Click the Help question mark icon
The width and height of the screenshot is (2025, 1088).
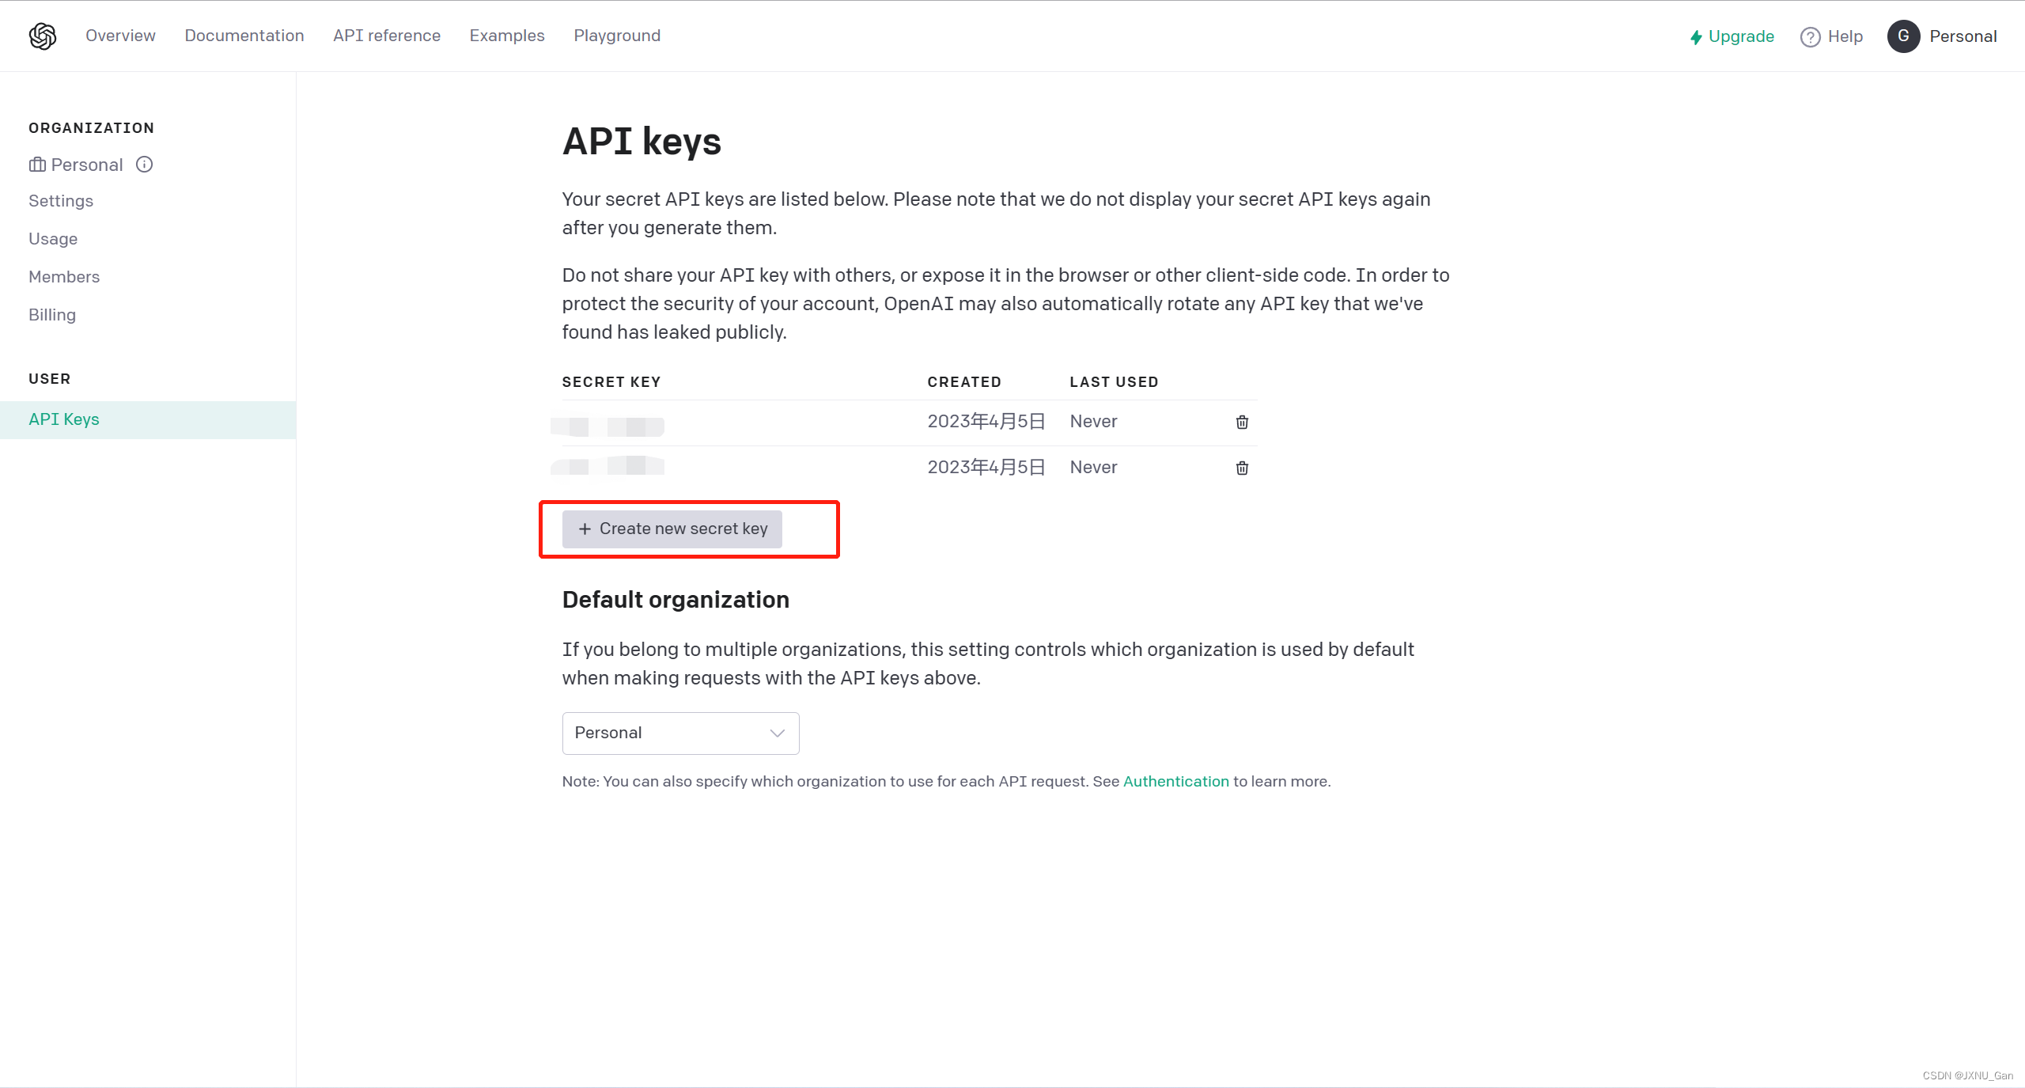[x=1810, y=37]
